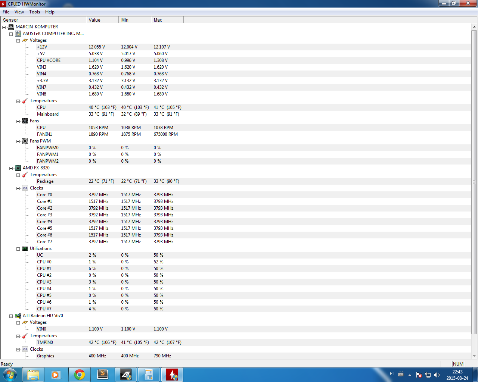Collapse the Voltages group under ASUSTeK

point(18,41)
